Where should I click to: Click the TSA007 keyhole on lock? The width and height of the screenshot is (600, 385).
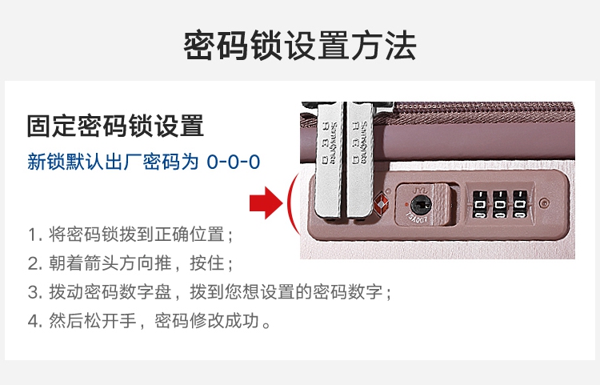coord(421,205)
